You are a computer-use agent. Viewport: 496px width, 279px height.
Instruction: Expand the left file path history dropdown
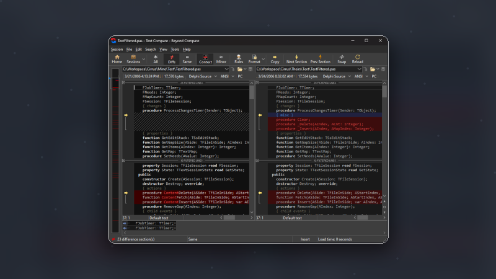click(226, 69)
